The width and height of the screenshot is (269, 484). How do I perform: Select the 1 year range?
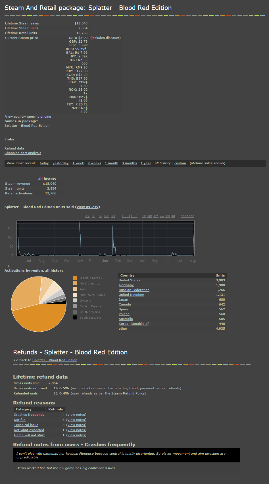point(146,163)
